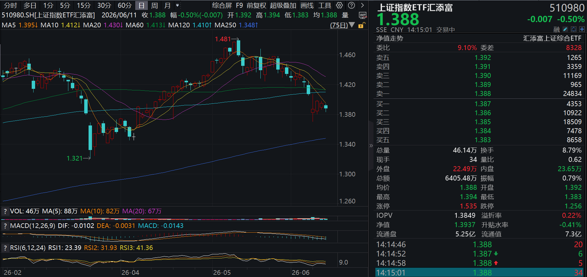This screenshot has height=277, width=587.
Task: Click MA5 1.395 indicator label
Action: point(20,25)
